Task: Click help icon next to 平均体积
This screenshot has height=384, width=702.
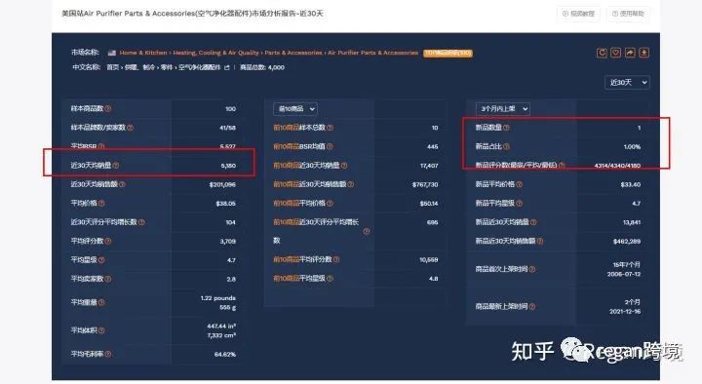Action: coord(101,330)
